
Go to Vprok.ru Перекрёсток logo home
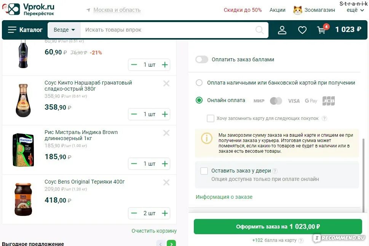point(28,10)
